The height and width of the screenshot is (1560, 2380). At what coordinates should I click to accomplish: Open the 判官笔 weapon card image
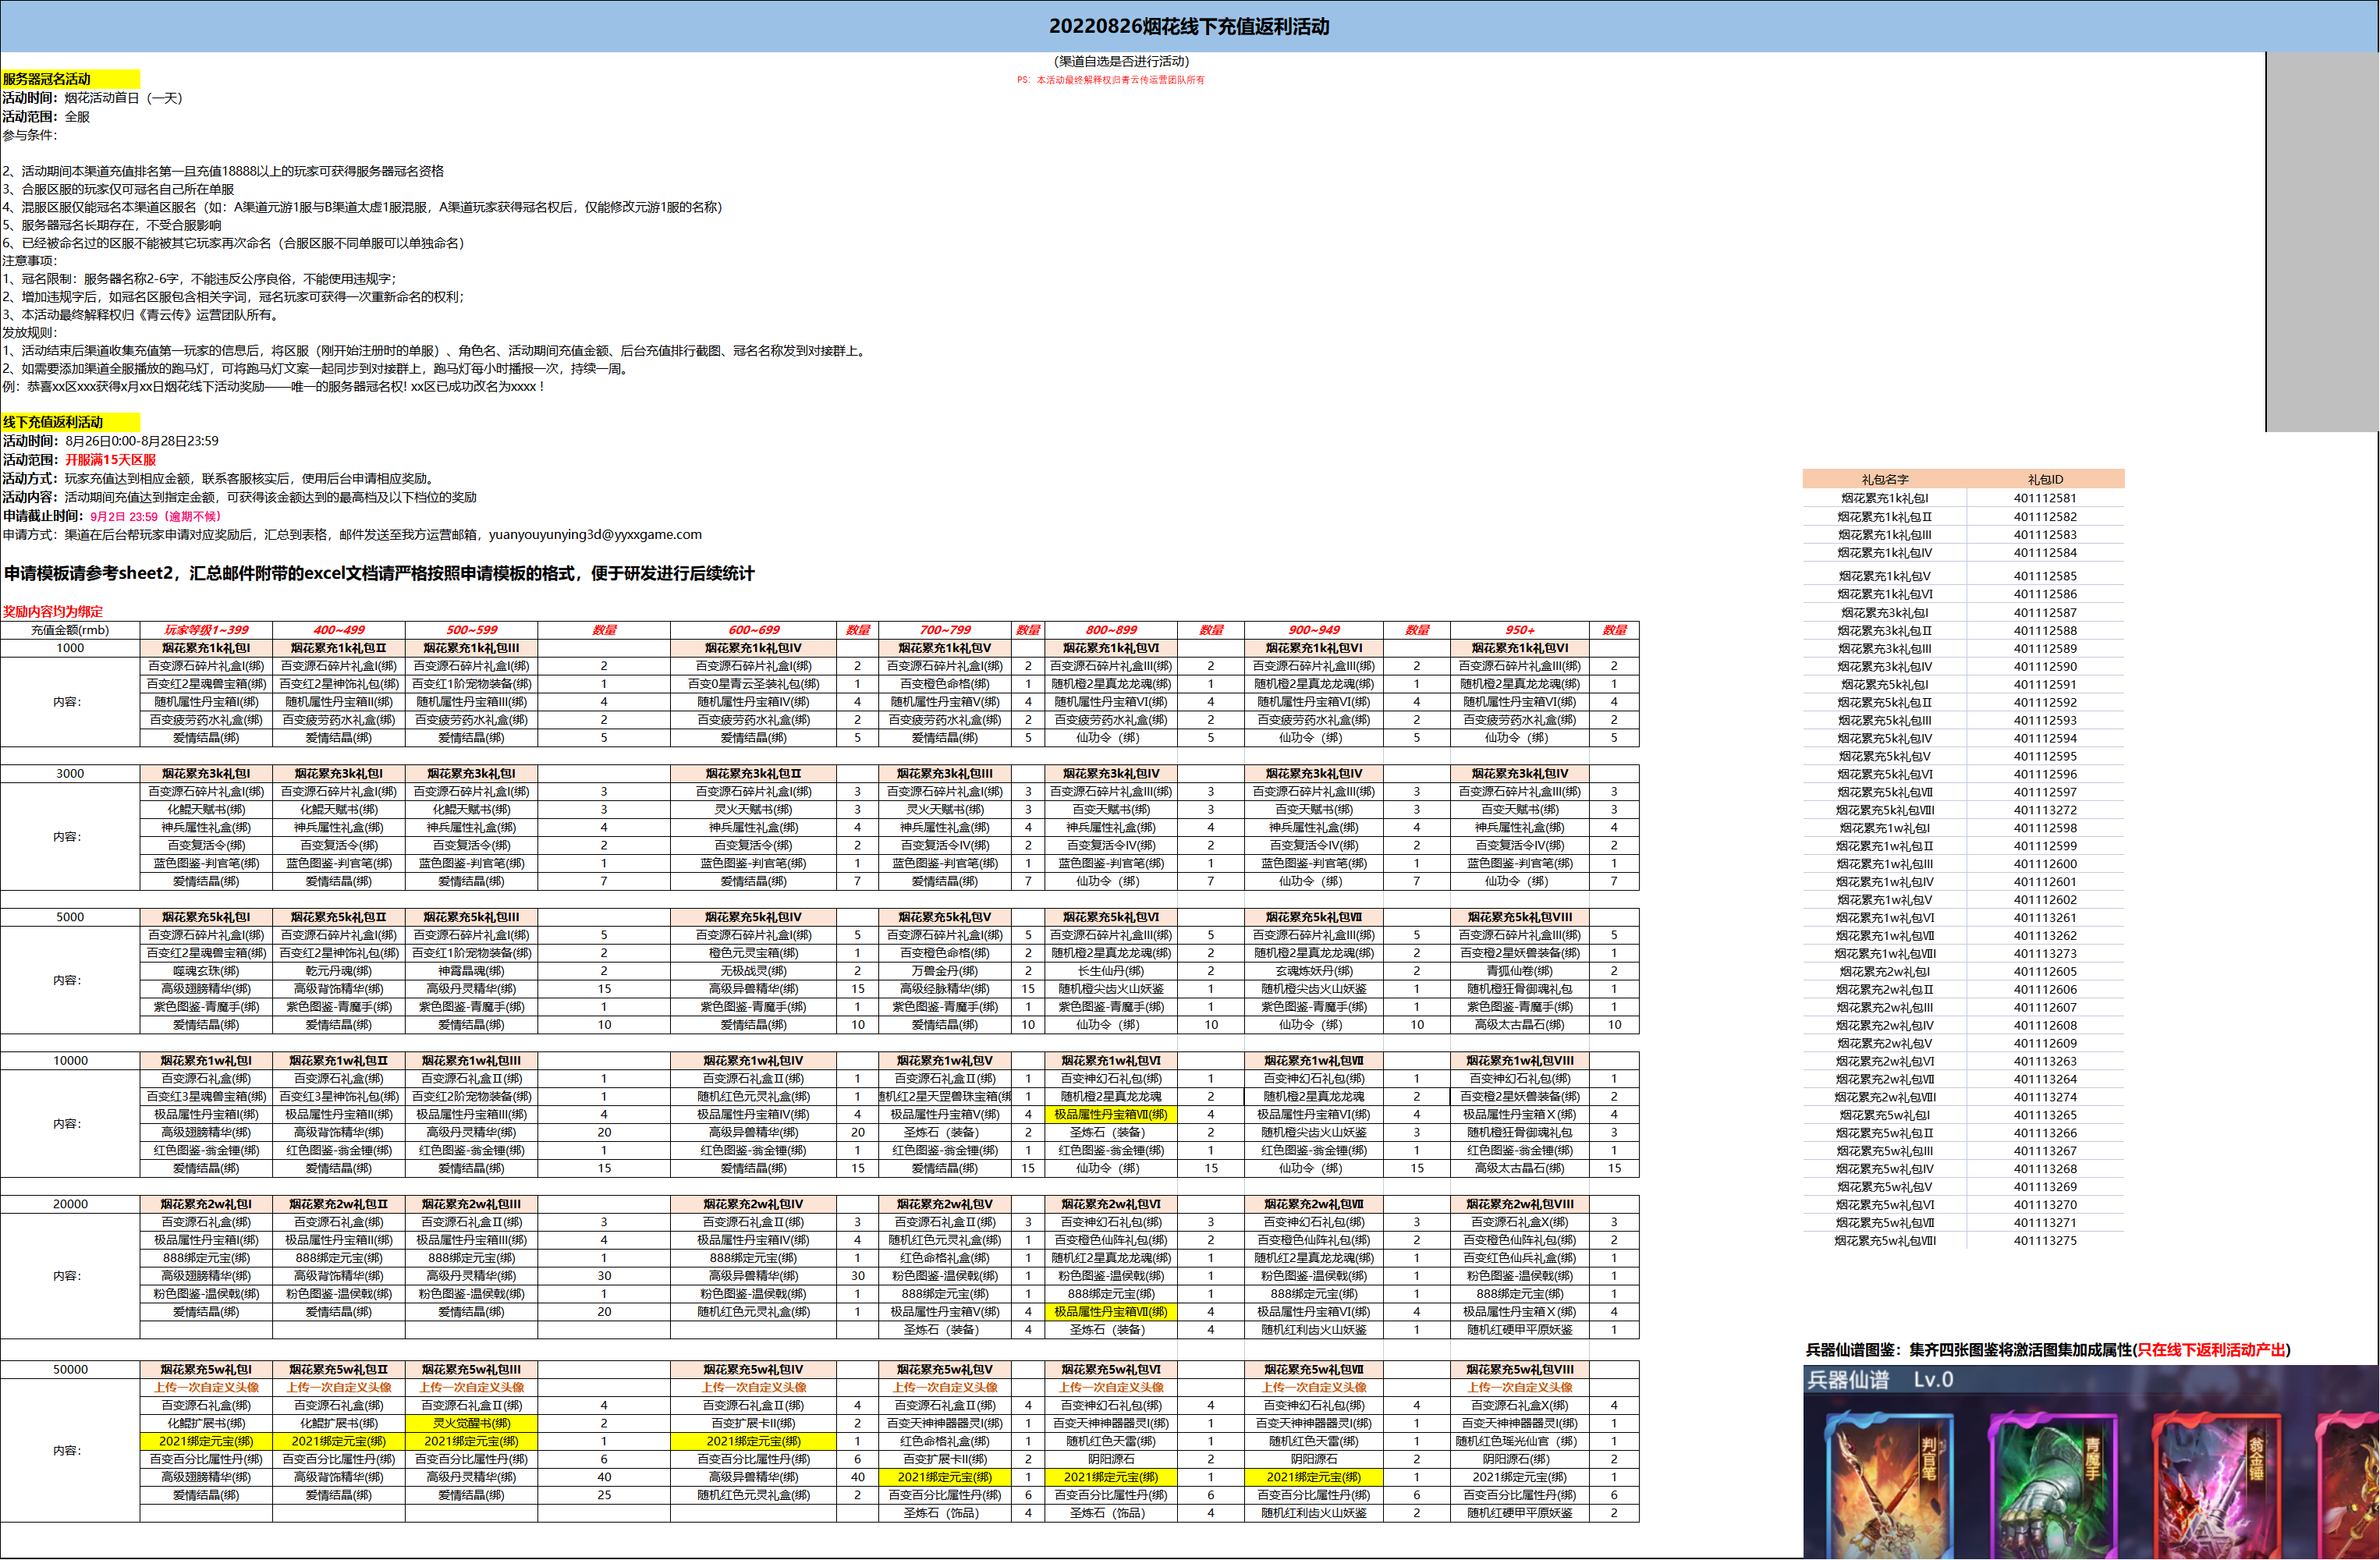1888,1486
